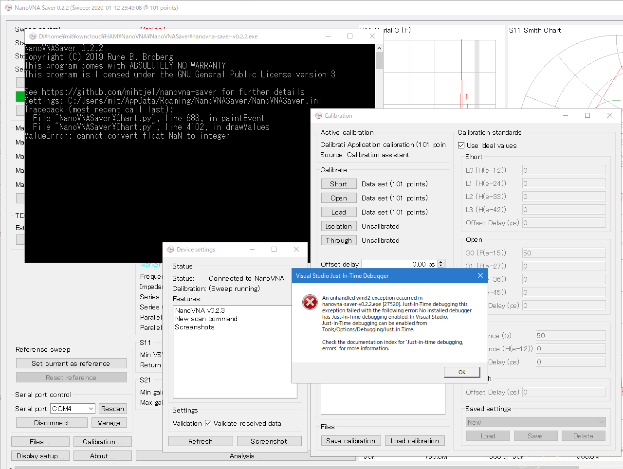Decrease the Offset delay spinner value
623x469 pixels.
441,266
